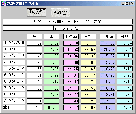This screenshot has height=114, width=136.
Task: Minimize the 全体評価 window
Action: 123,3
